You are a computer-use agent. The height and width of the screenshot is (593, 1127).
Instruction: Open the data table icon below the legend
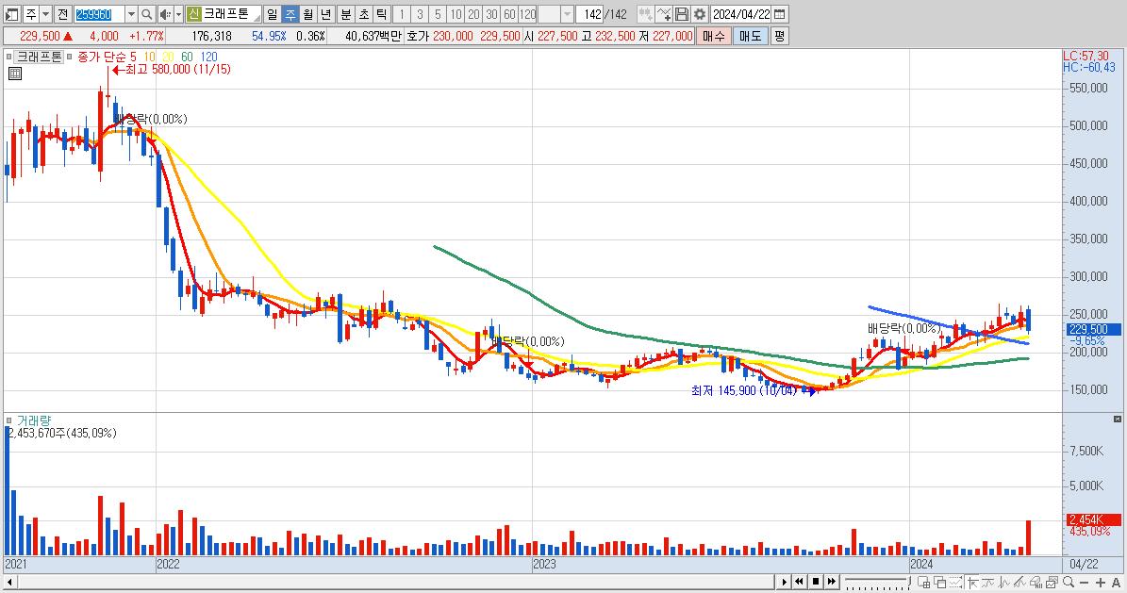pyautogui.click(x=15, y=74)
